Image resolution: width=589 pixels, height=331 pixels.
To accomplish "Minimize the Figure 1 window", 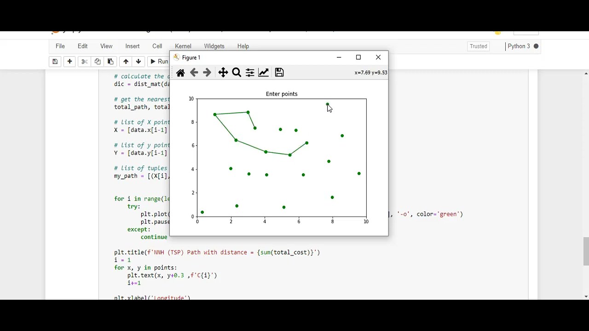I will 339,57.
